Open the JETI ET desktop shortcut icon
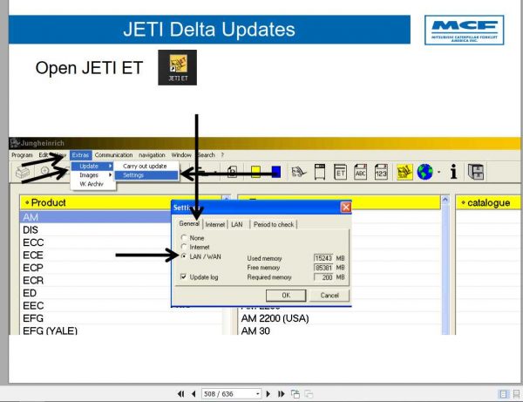 point(178,68)
